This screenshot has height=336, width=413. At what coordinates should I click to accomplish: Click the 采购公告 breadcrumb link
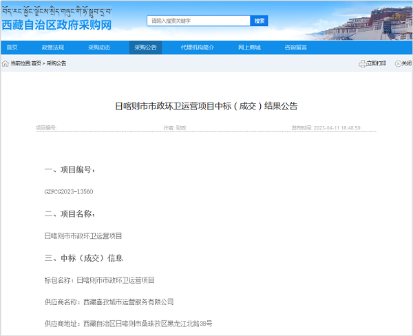tap(56, 63)
